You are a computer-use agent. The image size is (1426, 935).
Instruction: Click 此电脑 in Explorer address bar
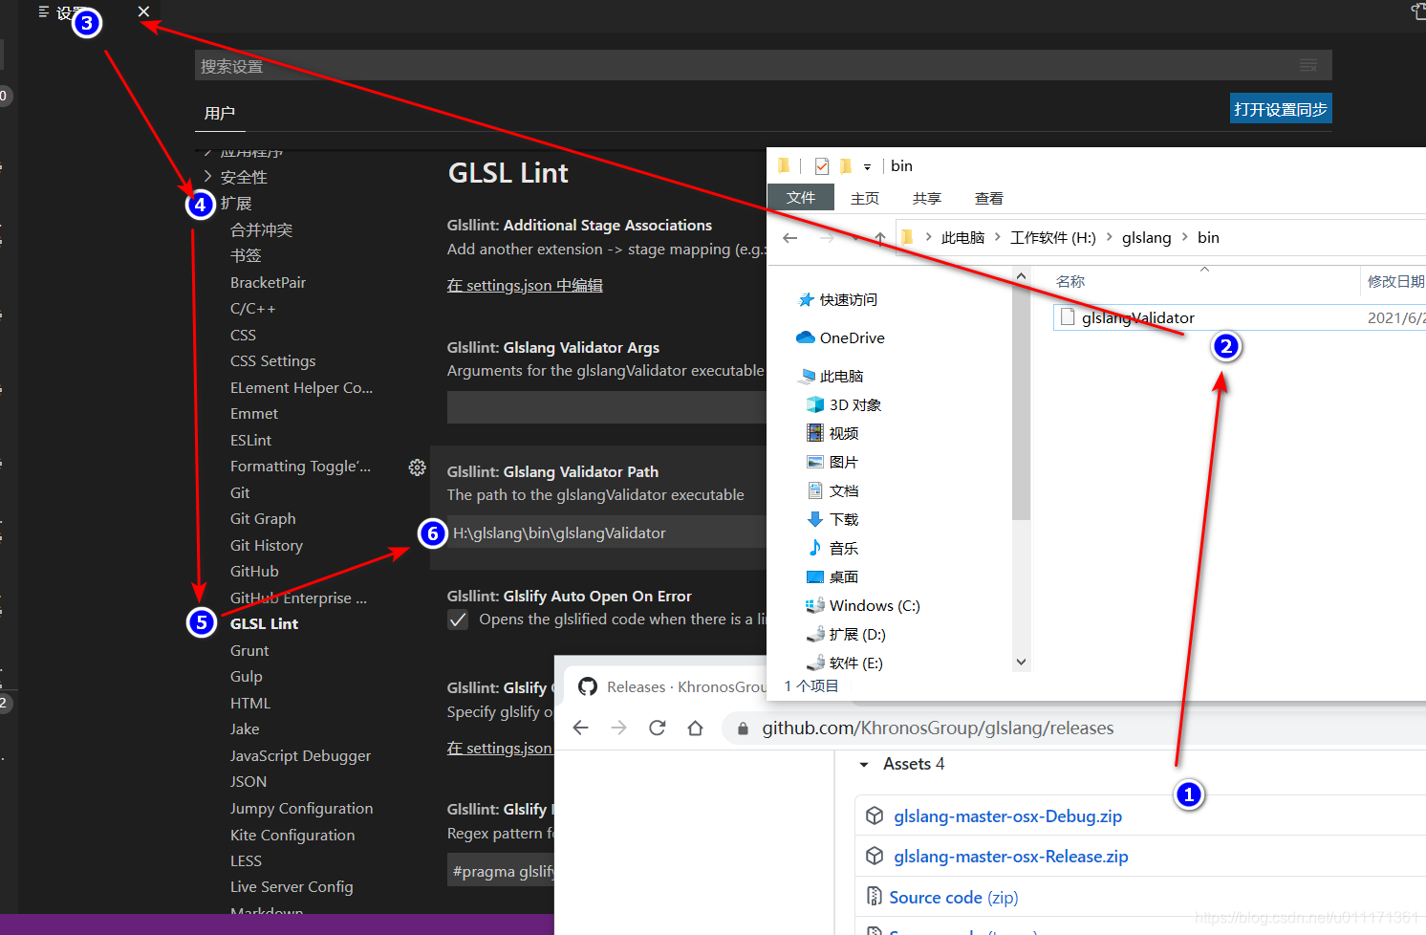click(x=962, y=238)
